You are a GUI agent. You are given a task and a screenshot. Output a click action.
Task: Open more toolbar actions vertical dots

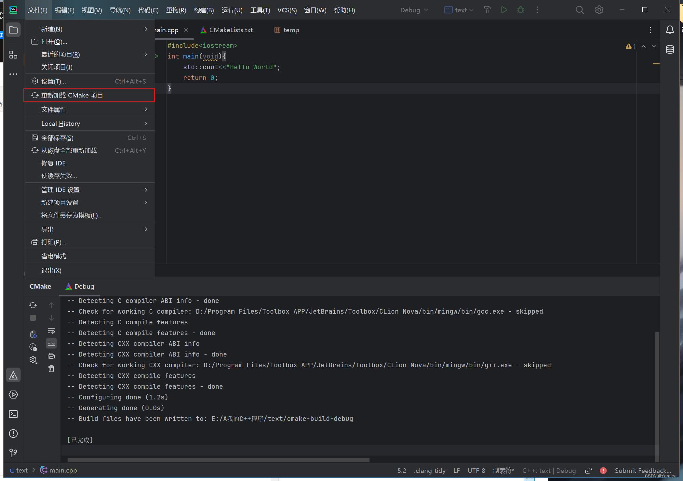[537, 10]
